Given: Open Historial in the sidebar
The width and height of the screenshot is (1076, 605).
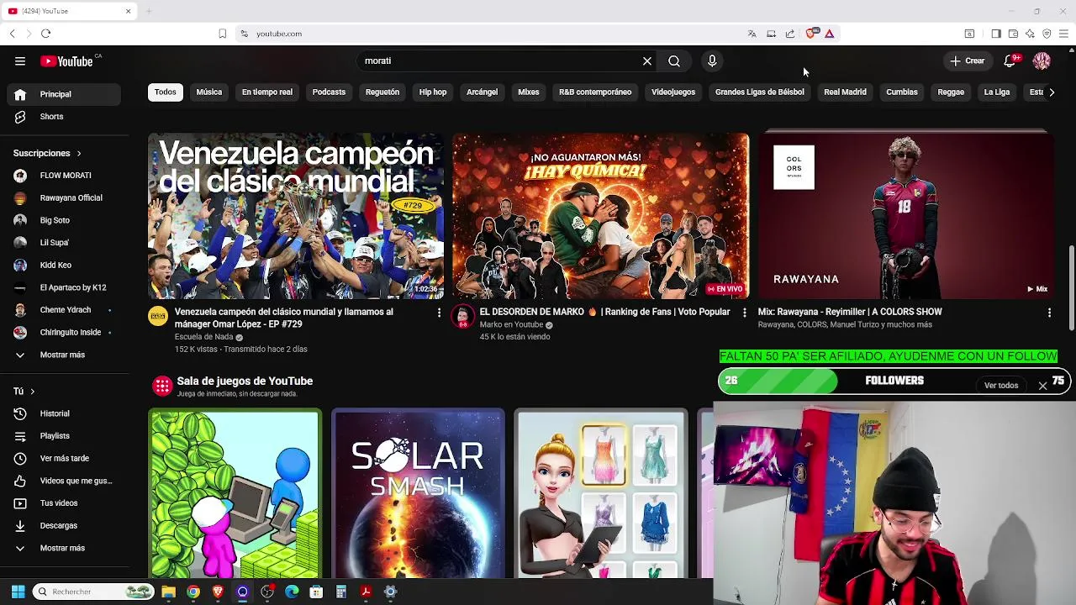Looking at the screenshot, I should click(64, 413).
